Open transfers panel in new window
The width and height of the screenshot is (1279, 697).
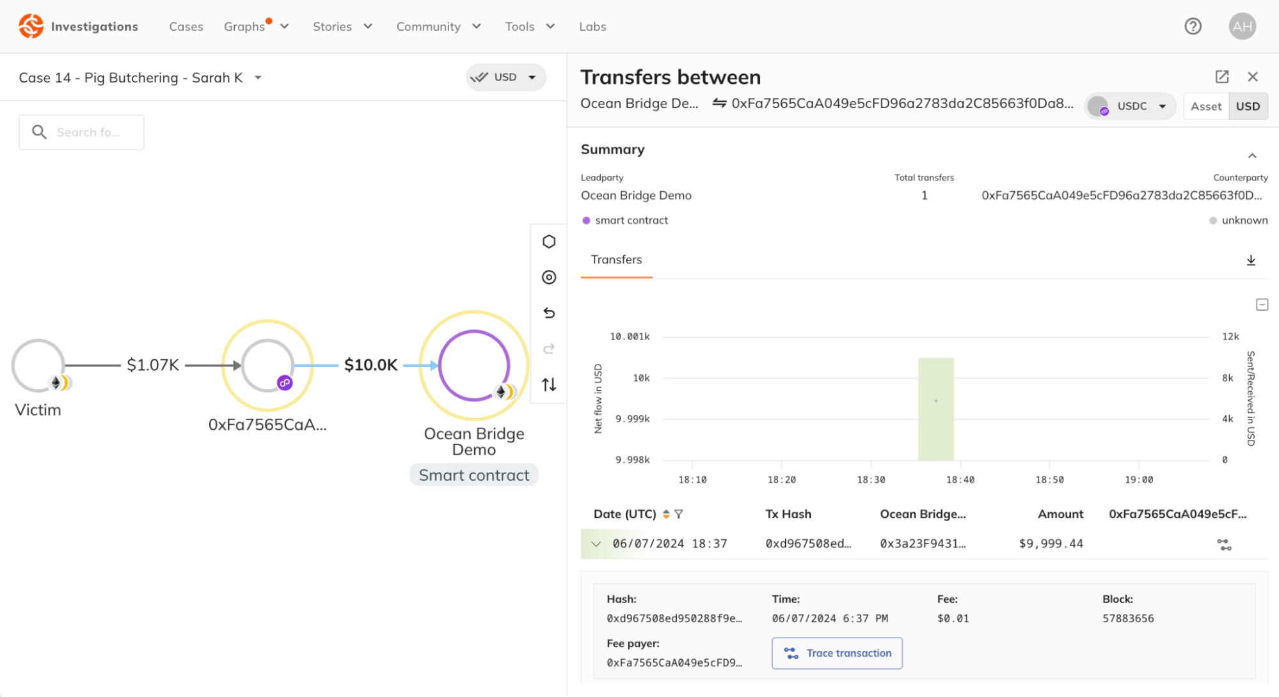coord(1222,77)
